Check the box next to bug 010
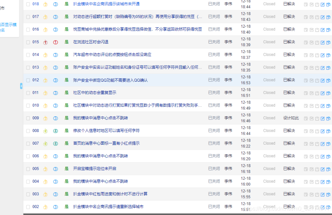 tap(28, 106)
